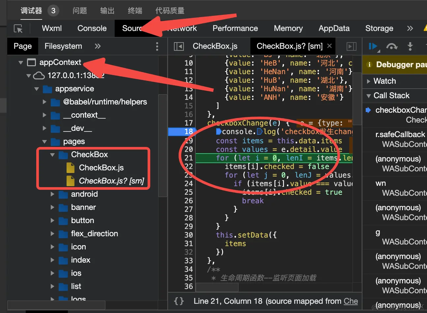Collapse the appservice folder

[37, 89]
